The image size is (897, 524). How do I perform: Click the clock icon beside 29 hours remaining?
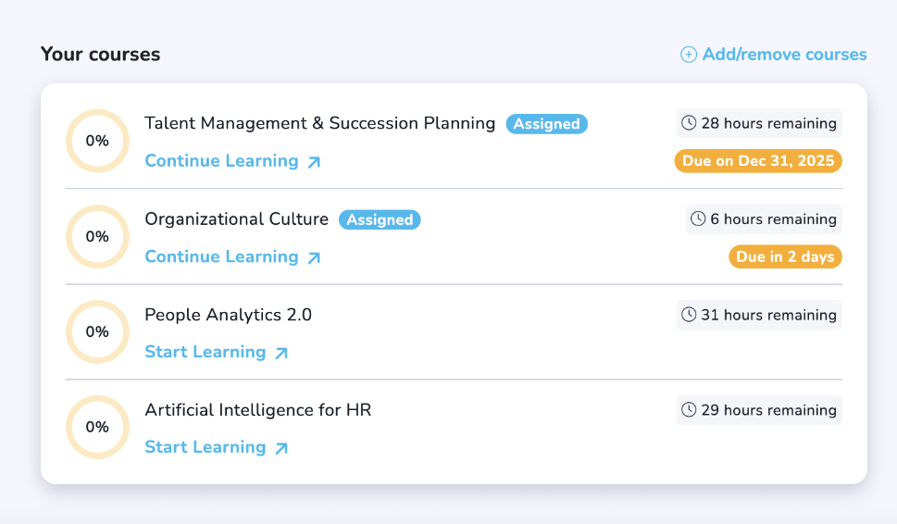689,410
